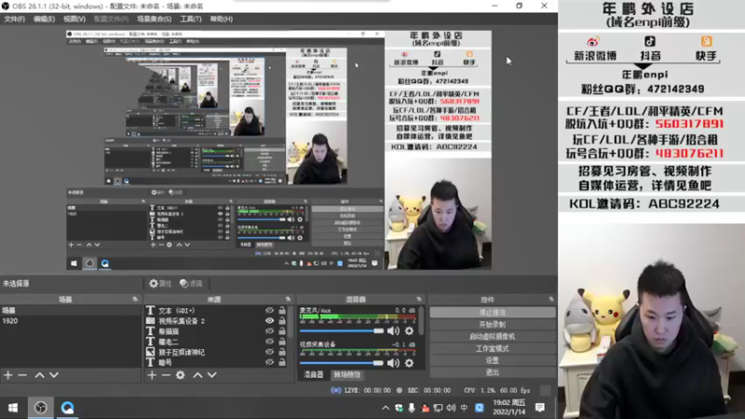Viewport: 745px width, 419px height.
Task: Enable 工作室模式 button
Action: coord(493,348)
